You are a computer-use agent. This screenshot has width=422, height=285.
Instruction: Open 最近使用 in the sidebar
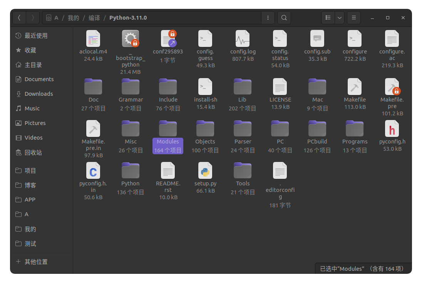click(x=42, y=35)
